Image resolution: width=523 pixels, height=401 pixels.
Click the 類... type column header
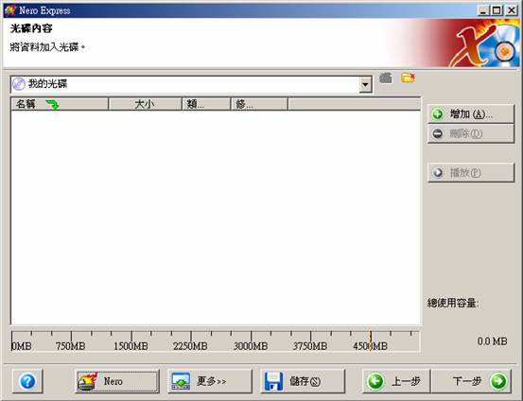pyautogui.click(x=206, y=104)
